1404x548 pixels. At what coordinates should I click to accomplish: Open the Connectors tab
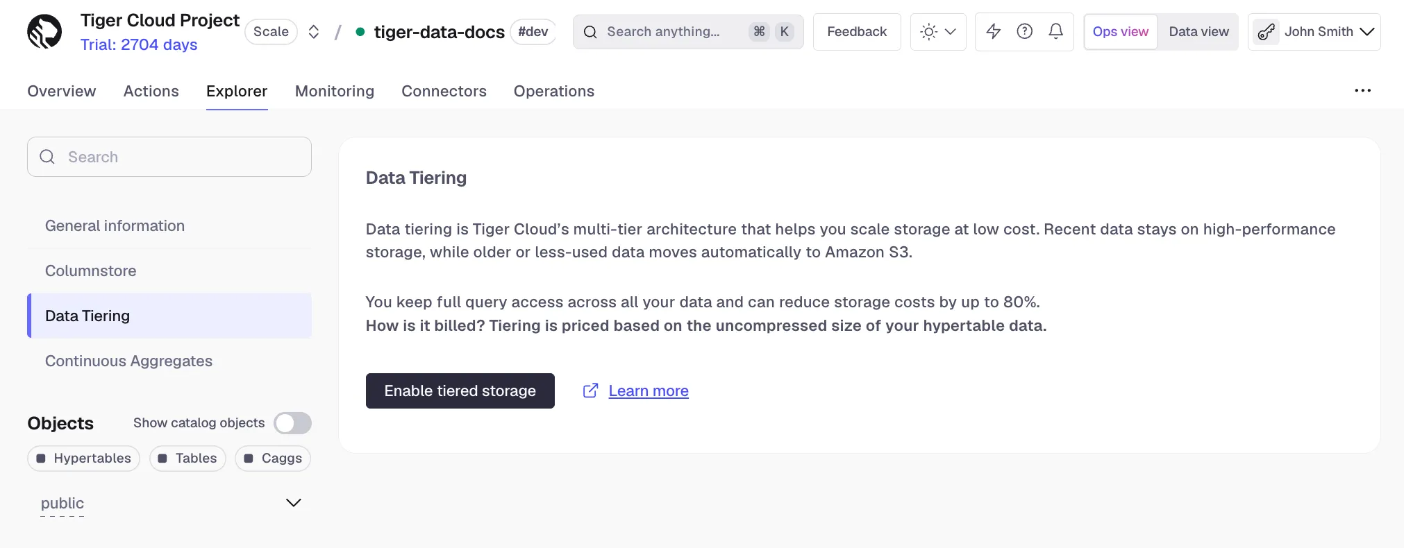coord(444,91)
